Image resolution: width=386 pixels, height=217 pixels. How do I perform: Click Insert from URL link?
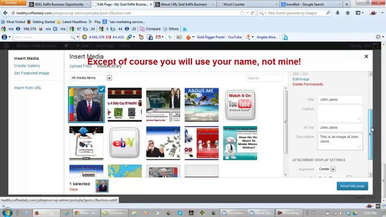(x=28, y=88)
